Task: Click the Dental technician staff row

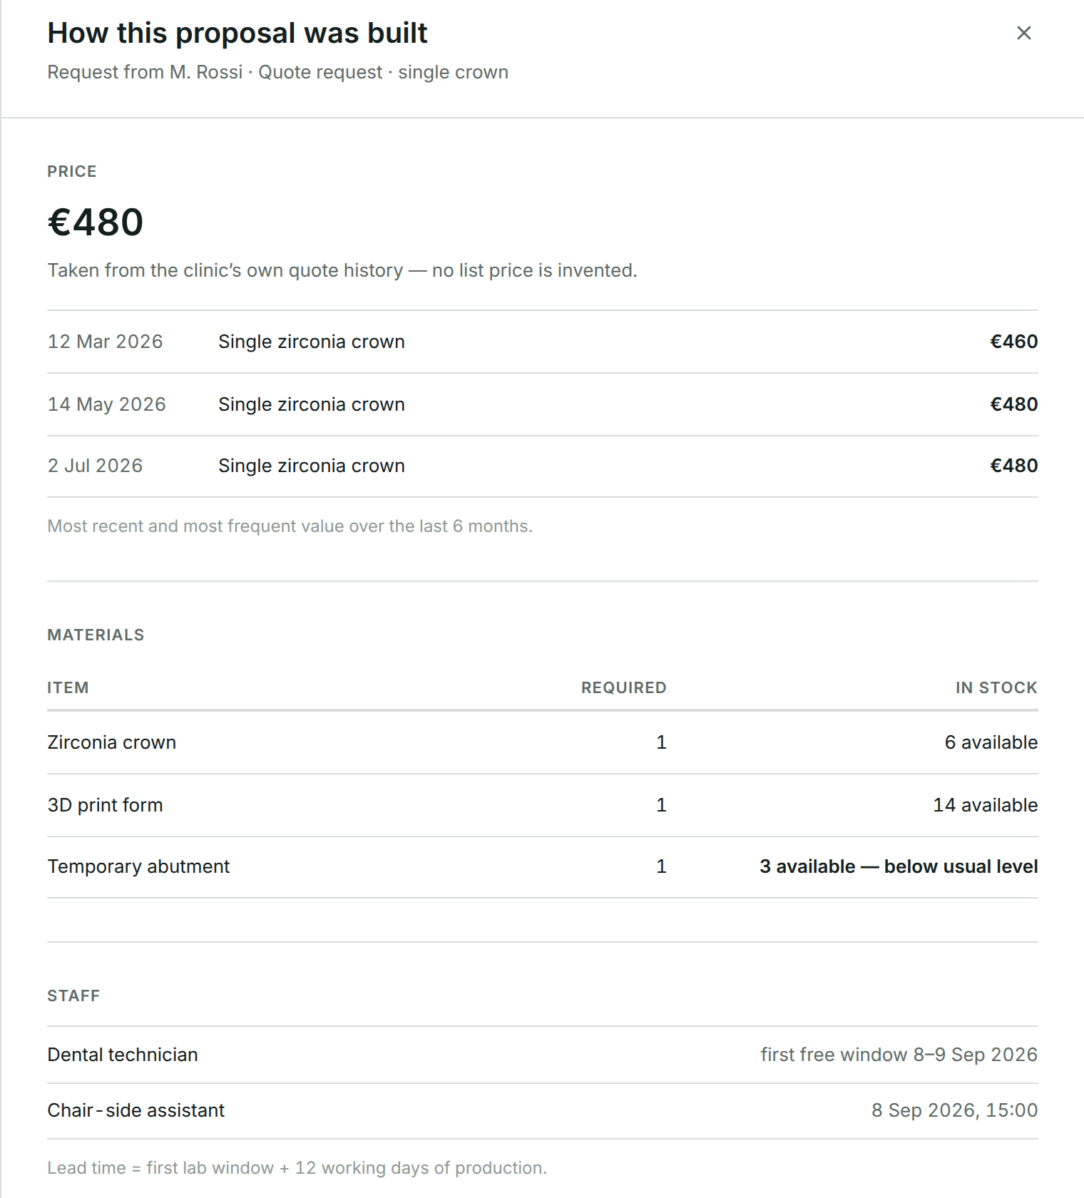Action: [542, 1055]
